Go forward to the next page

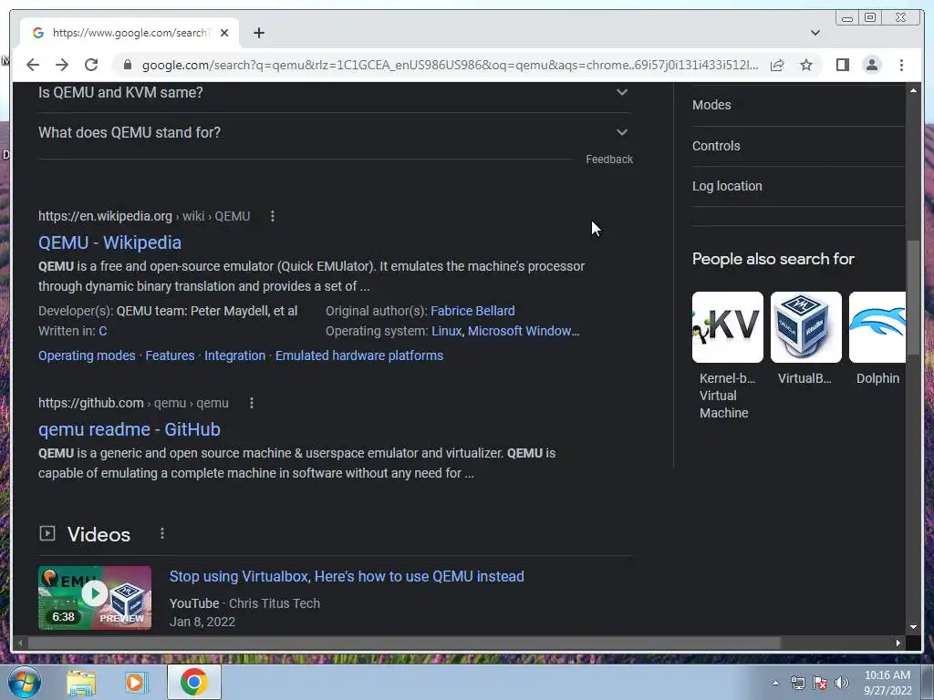62,65
